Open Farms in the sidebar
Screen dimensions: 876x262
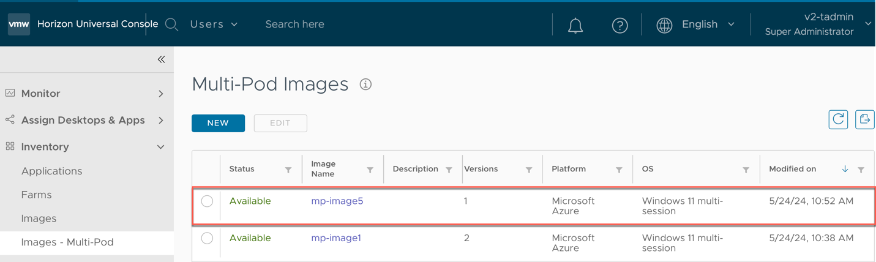tap(36, 195)
